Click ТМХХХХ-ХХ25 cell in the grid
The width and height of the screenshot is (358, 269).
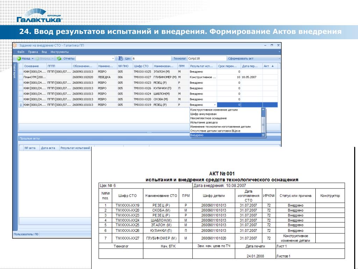tap(143, 72)
